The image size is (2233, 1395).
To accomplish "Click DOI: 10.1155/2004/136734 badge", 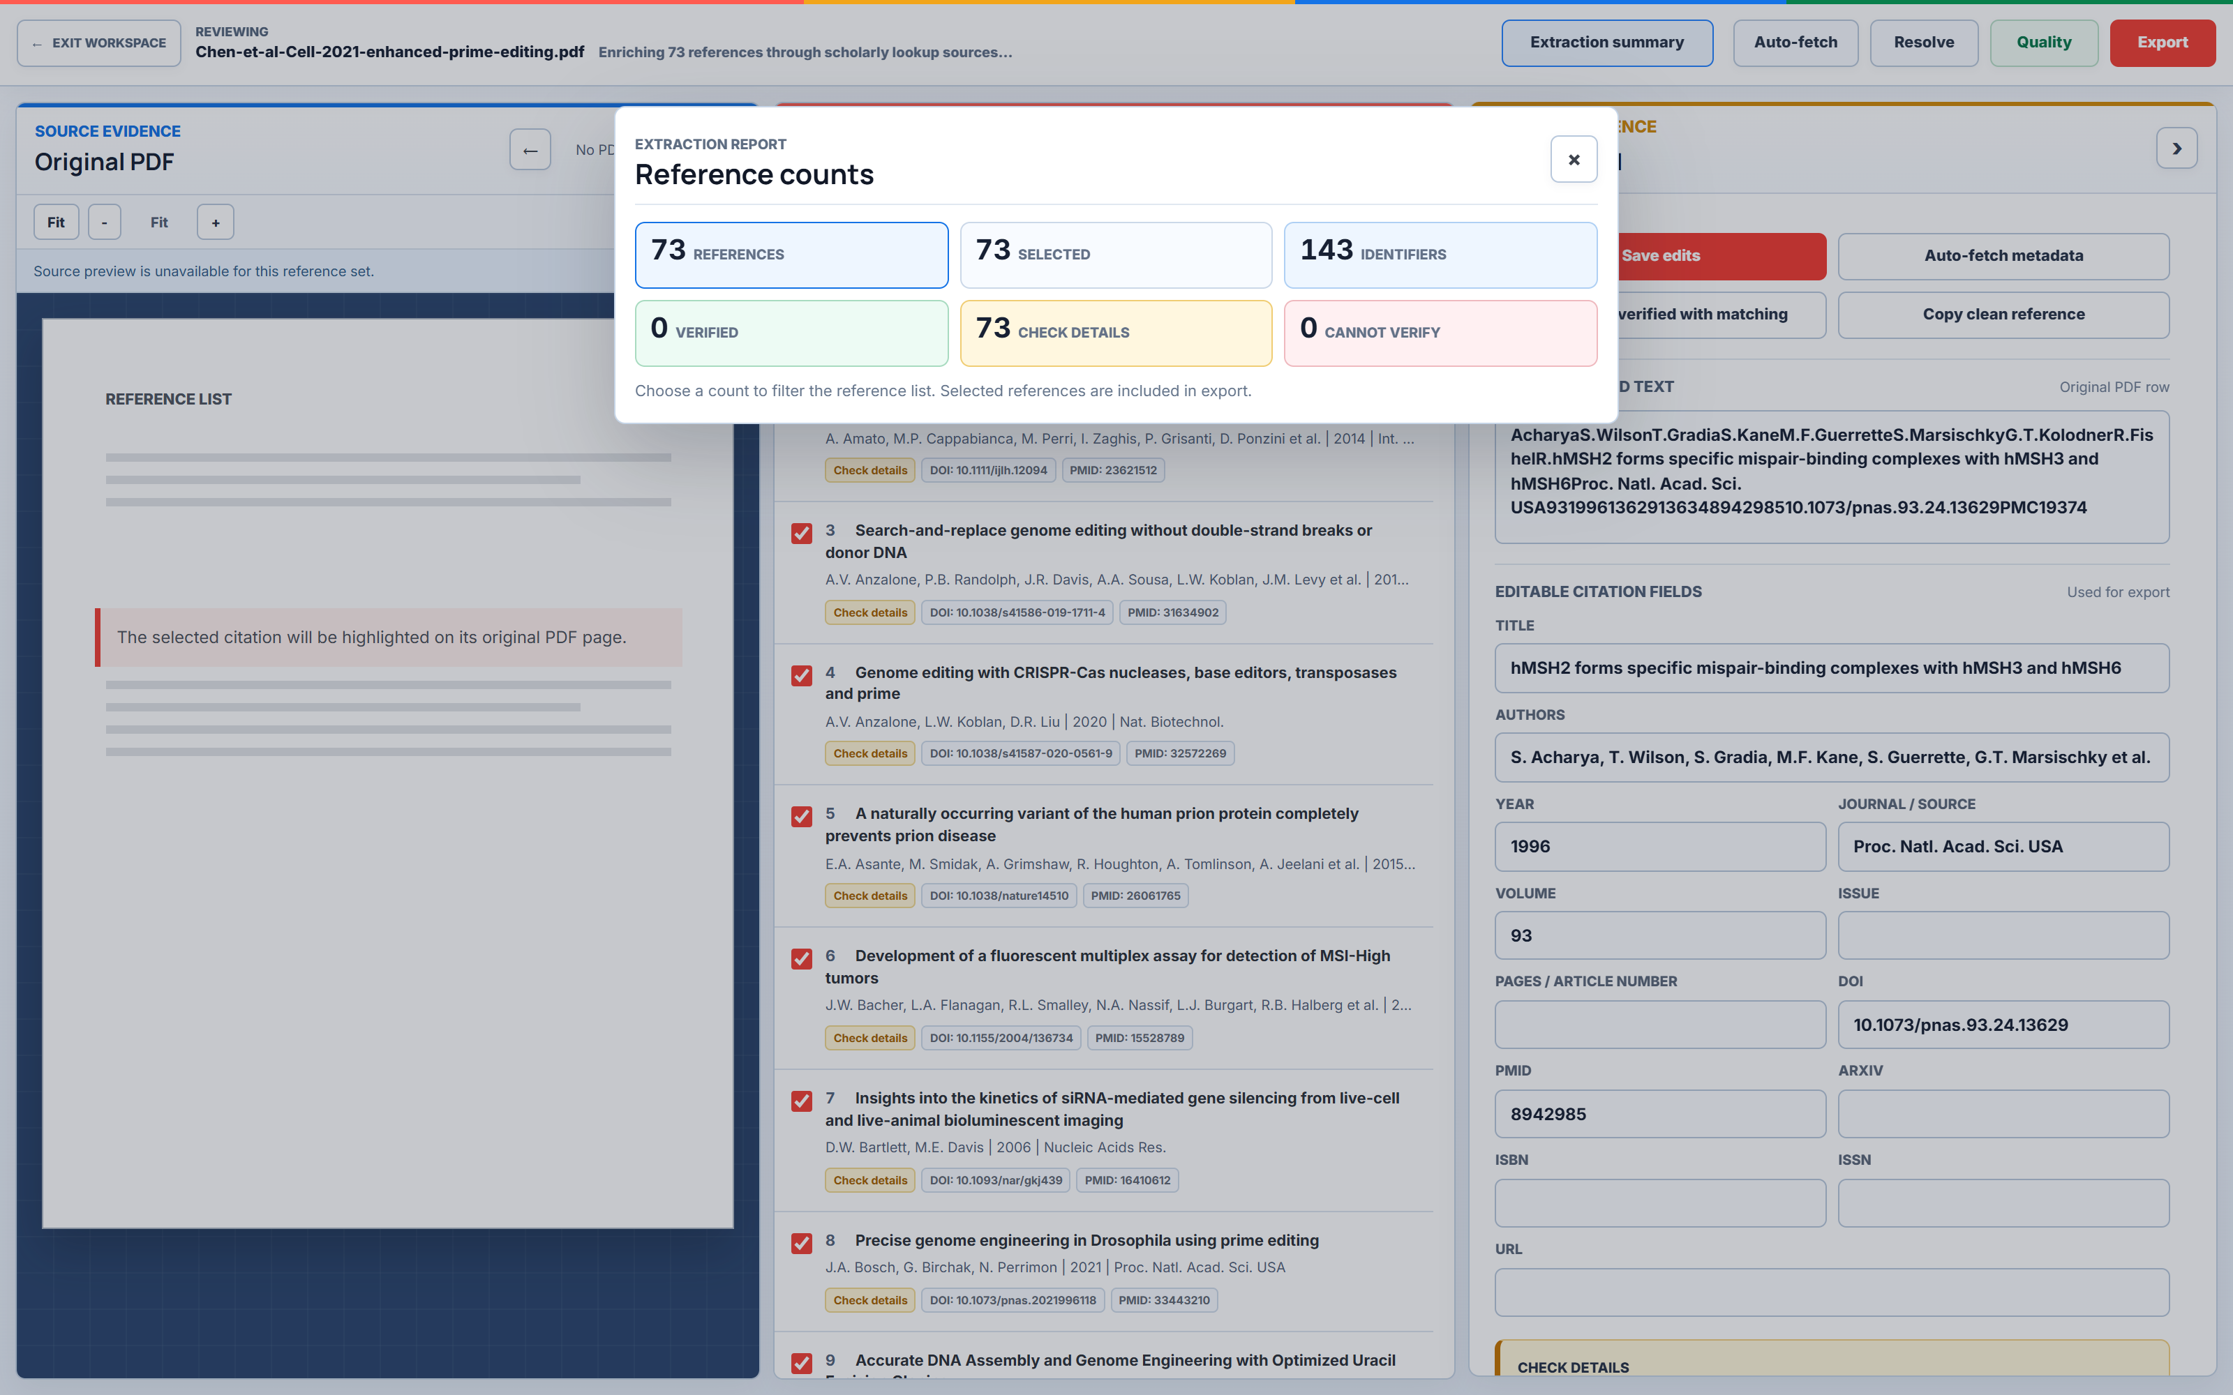I will [1001, 1038].
